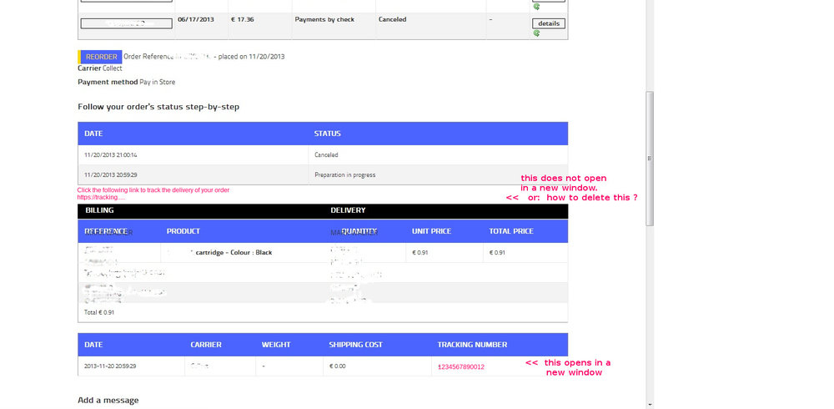Click the cartridge - Colour : Black product
834x409 pixels.
point(234,252)
